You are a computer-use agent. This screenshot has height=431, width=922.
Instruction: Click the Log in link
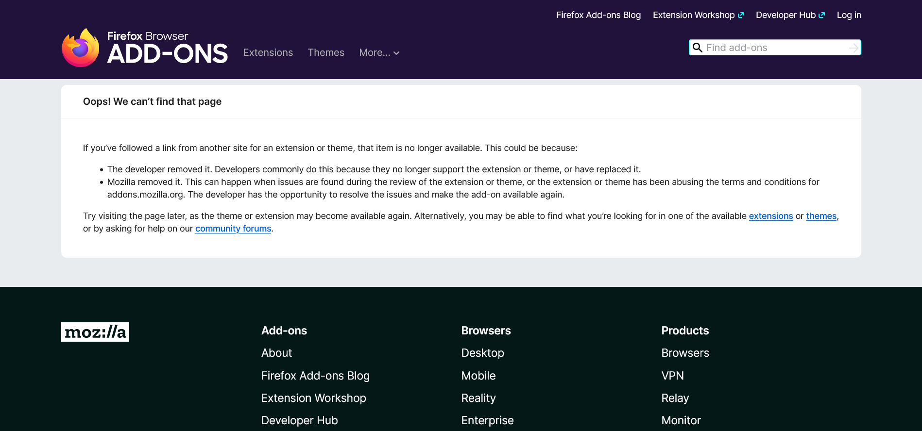849,15
